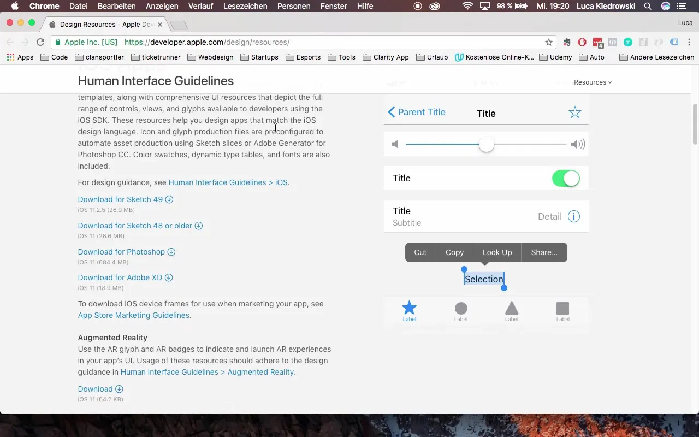Click Download for Sketch 48 or older
Image resolution: width=699 pixels, height=437 pixels.
(140, 226)
